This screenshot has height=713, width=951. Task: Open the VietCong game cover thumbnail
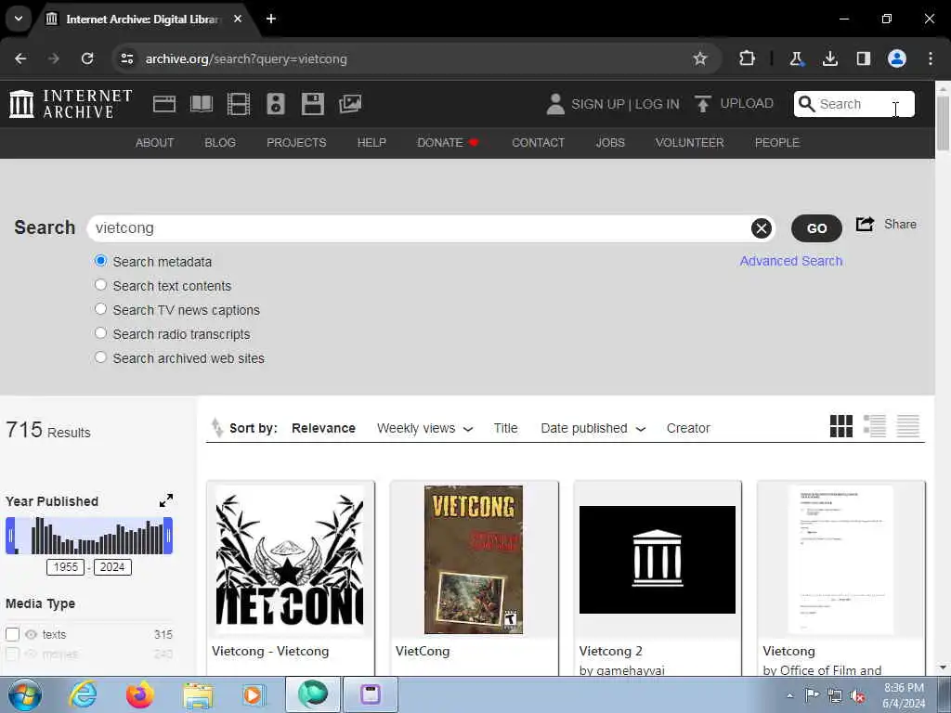tap(474, 560)
